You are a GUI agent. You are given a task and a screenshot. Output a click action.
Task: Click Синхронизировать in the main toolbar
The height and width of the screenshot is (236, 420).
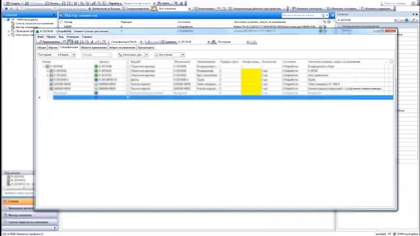[x=136, y=9]
